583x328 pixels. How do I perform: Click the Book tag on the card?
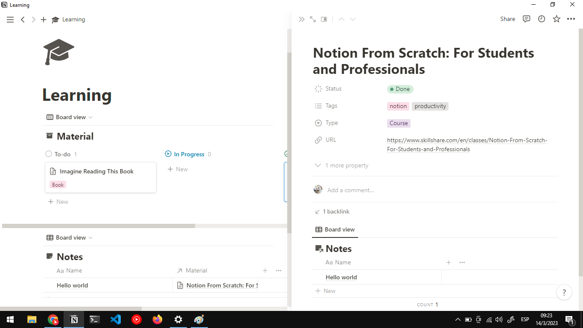tap(58, 185)
